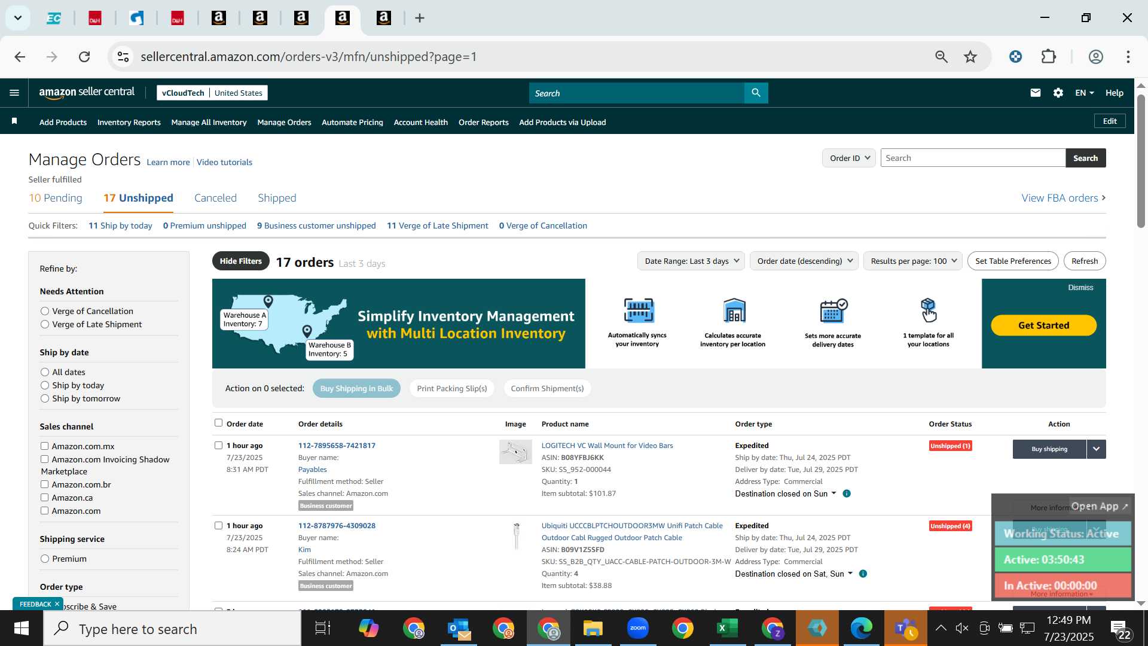1148x646 pixels.
Task: Open the browser extensions puzzle icon
Action: 1049,57
